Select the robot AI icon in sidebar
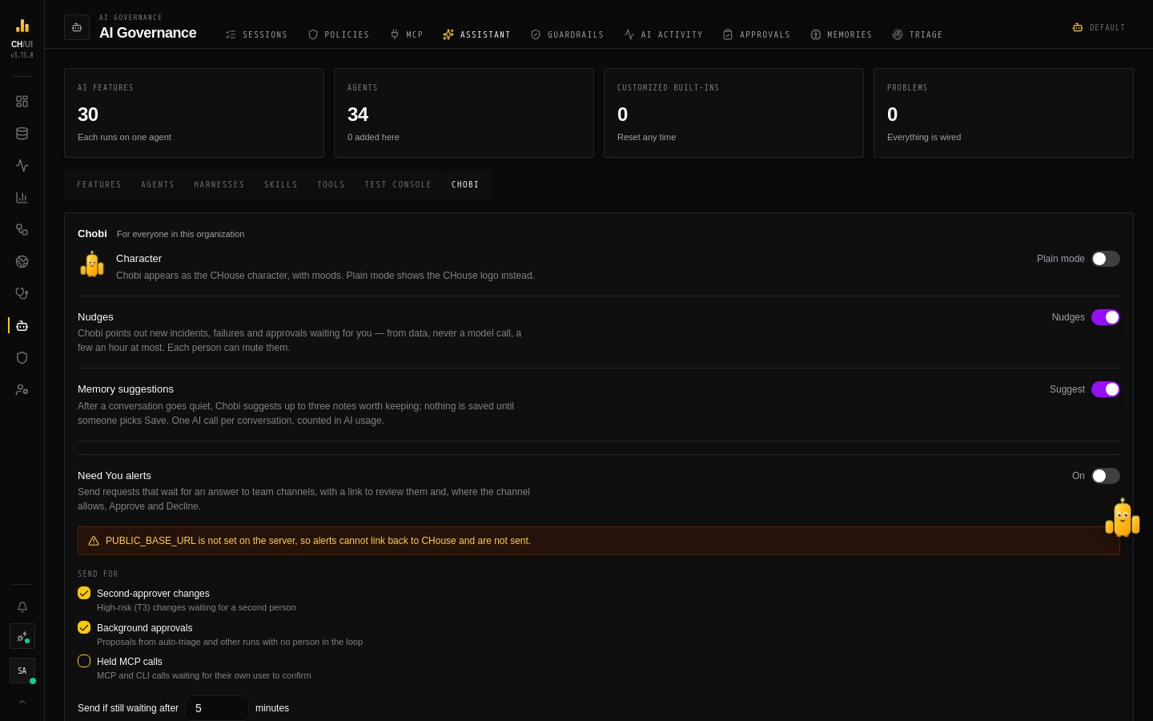1153x721 pixels. pyautogui.click(x=22, y=326)
